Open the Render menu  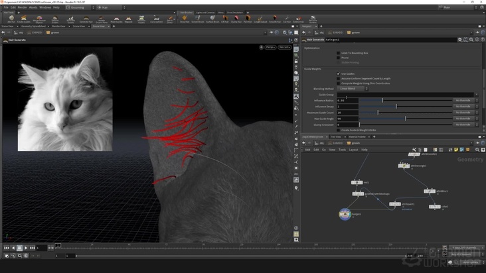tap(23, 7)
